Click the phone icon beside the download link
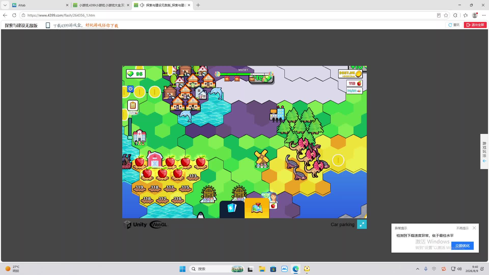The height and width of the screenshot is (275, 489). coord(48,25)
